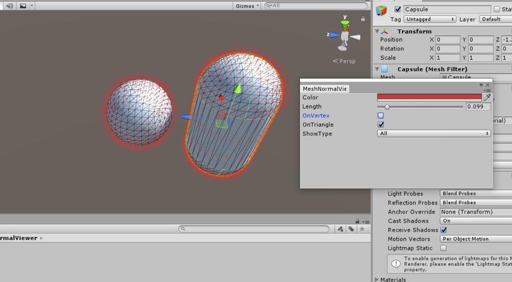Open the ShowType dropdown showing All

(x=434, y=134)
